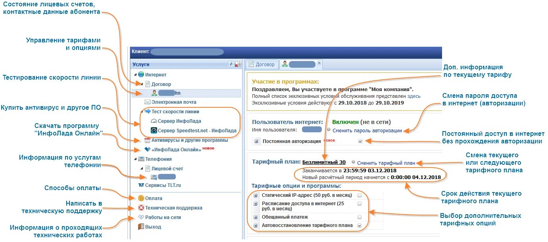Screen dimensions: 548x242
Task: Click the coin icon next to Оплата
Action: [x=141, y=198]
